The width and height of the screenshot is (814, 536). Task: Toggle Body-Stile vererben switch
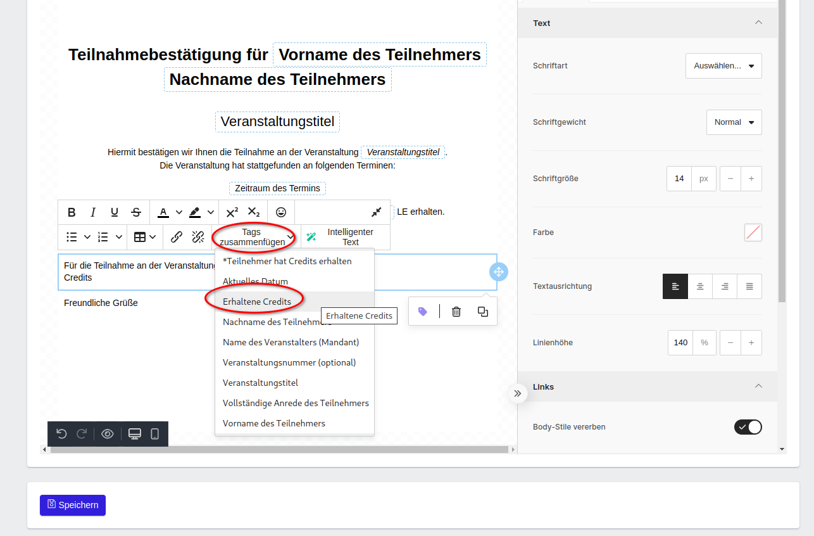pos(748,427)
